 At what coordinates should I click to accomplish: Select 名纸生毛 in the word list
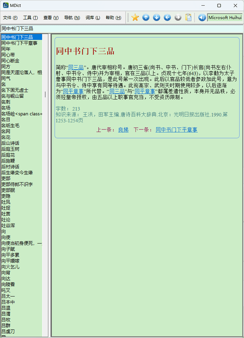click(21, 125)
